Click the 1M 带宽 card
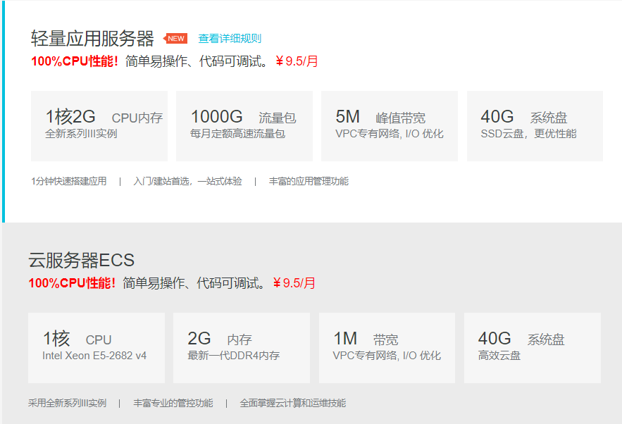The width and height of the screenshot is (622, 424). click(x=387, y=348)
